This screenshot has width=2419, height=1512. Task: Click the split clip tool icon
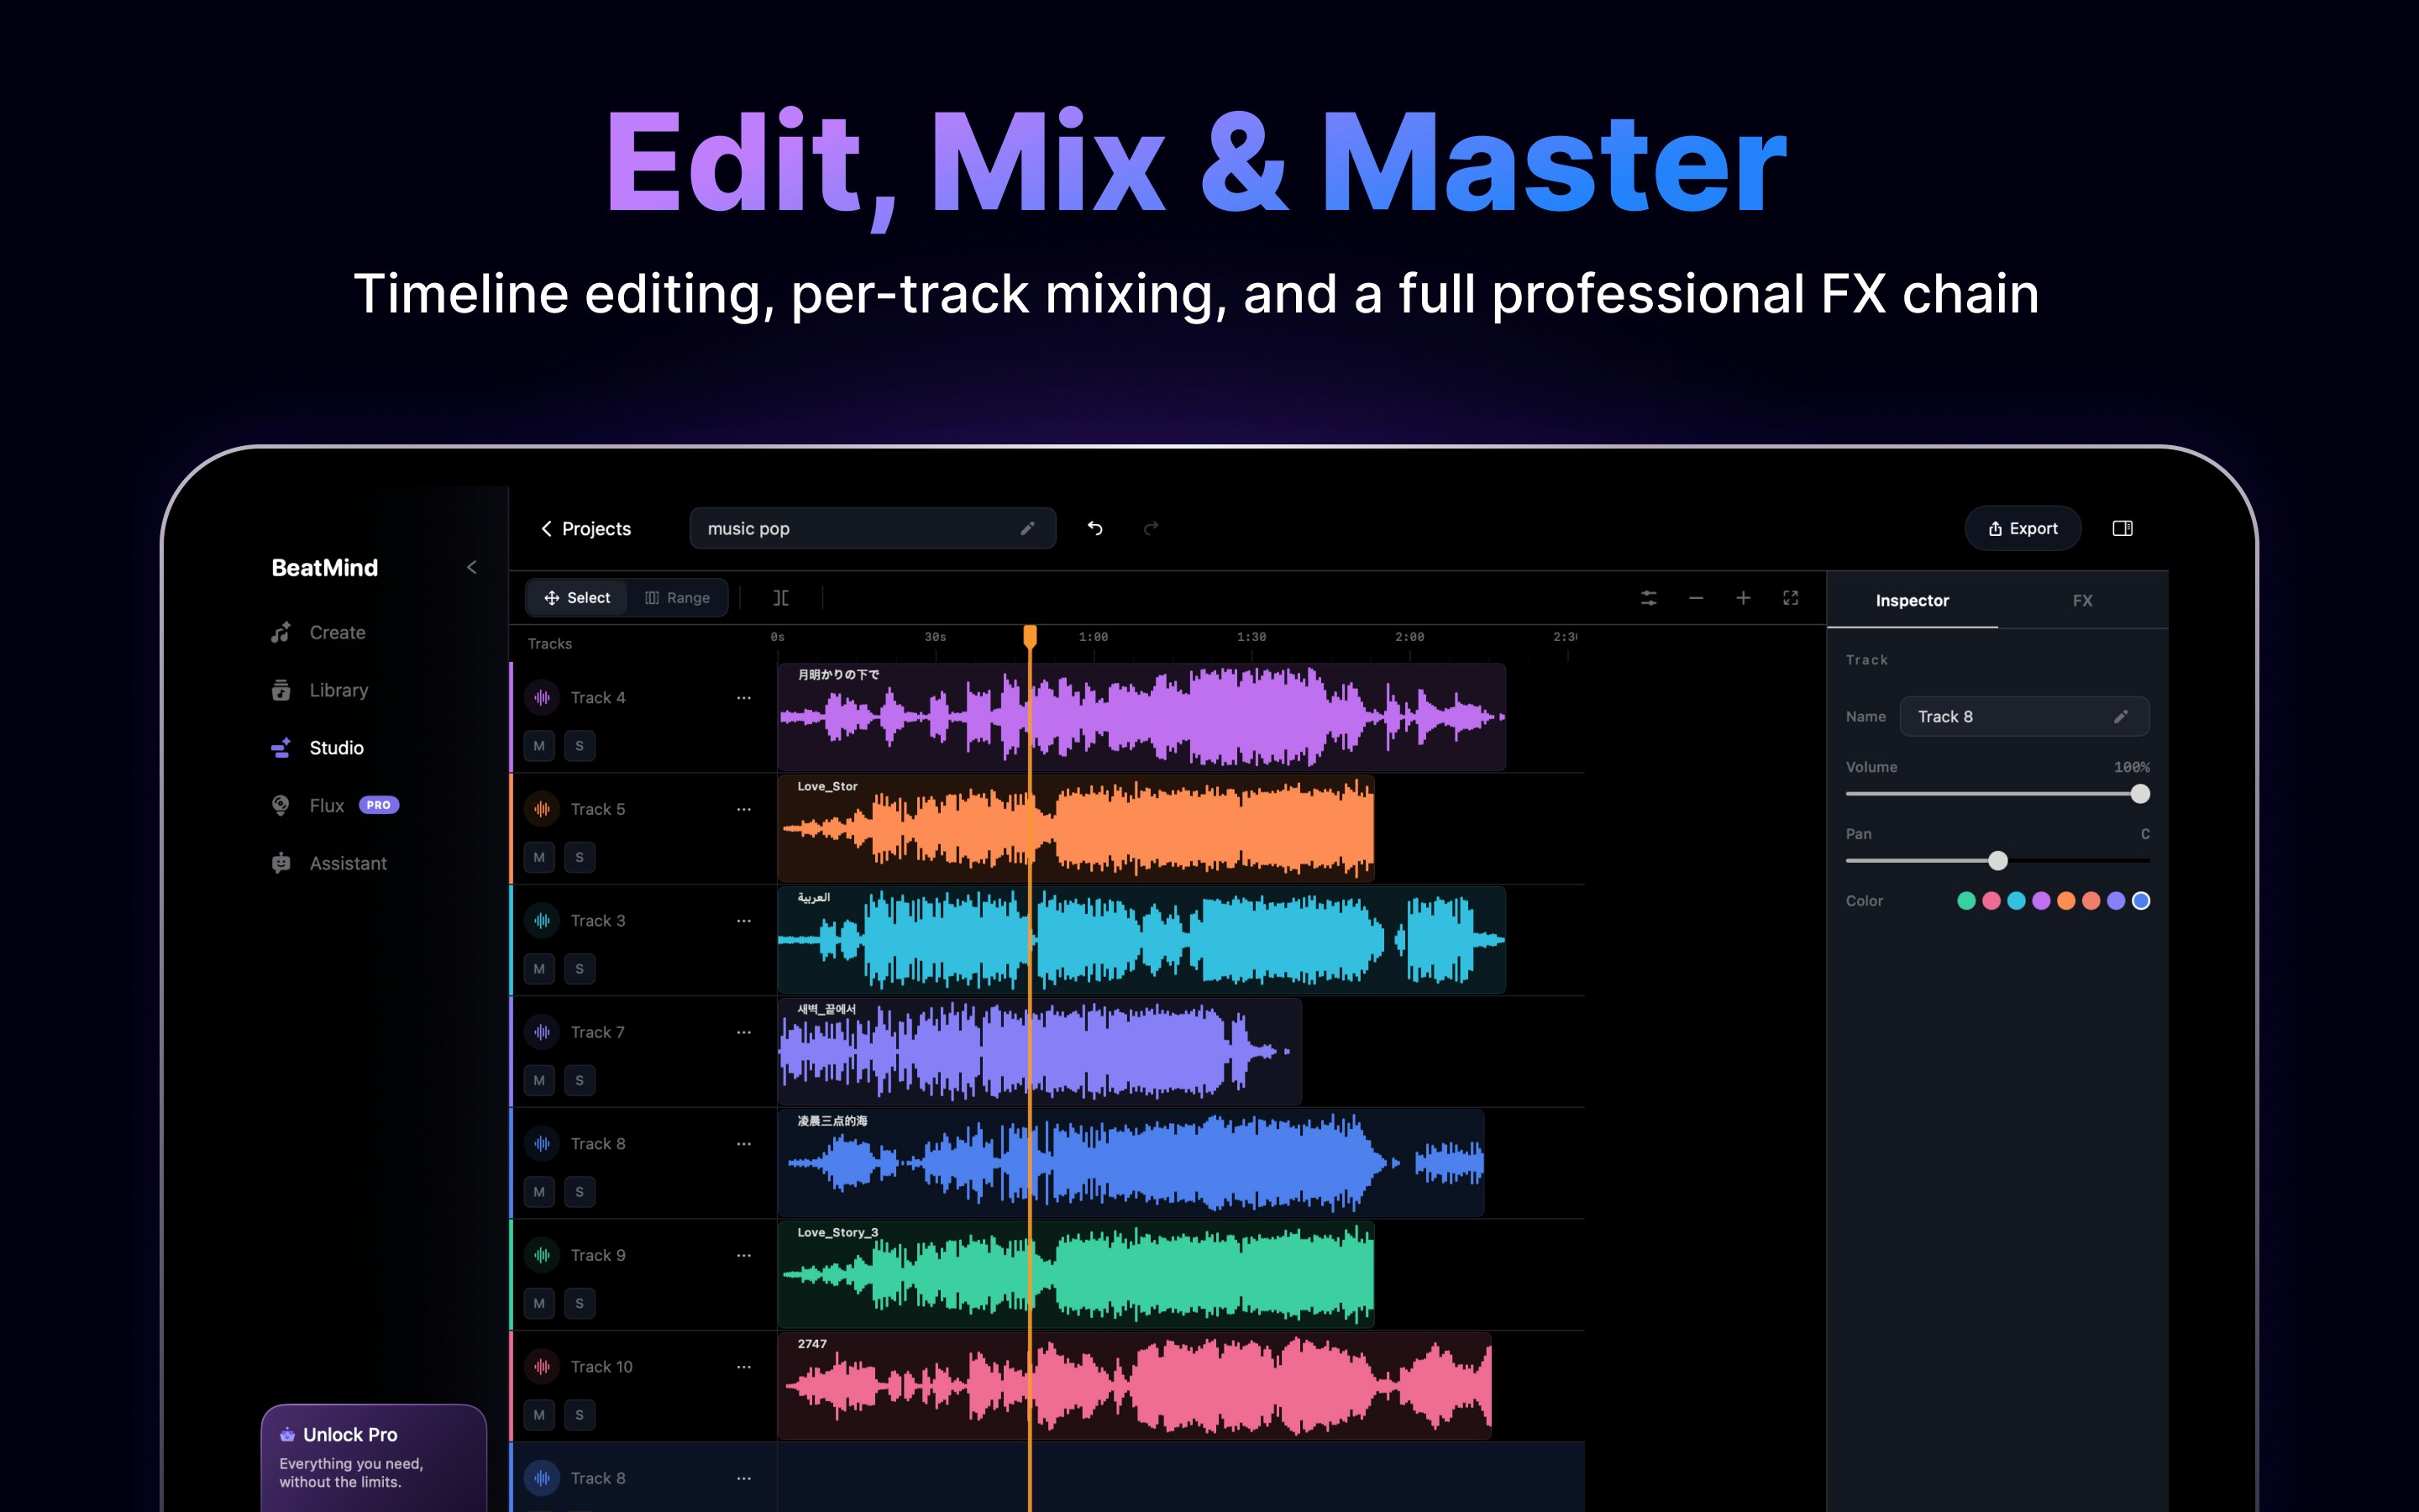780,598
